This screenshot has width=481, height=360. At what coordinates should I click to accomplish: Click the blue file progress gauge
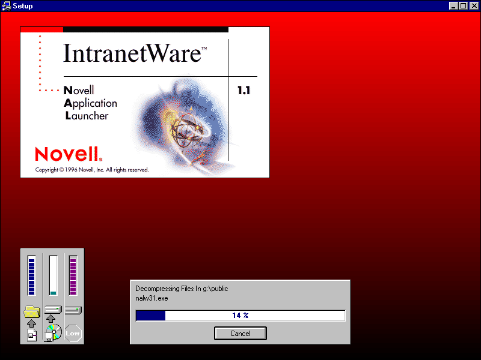[31, 275]
